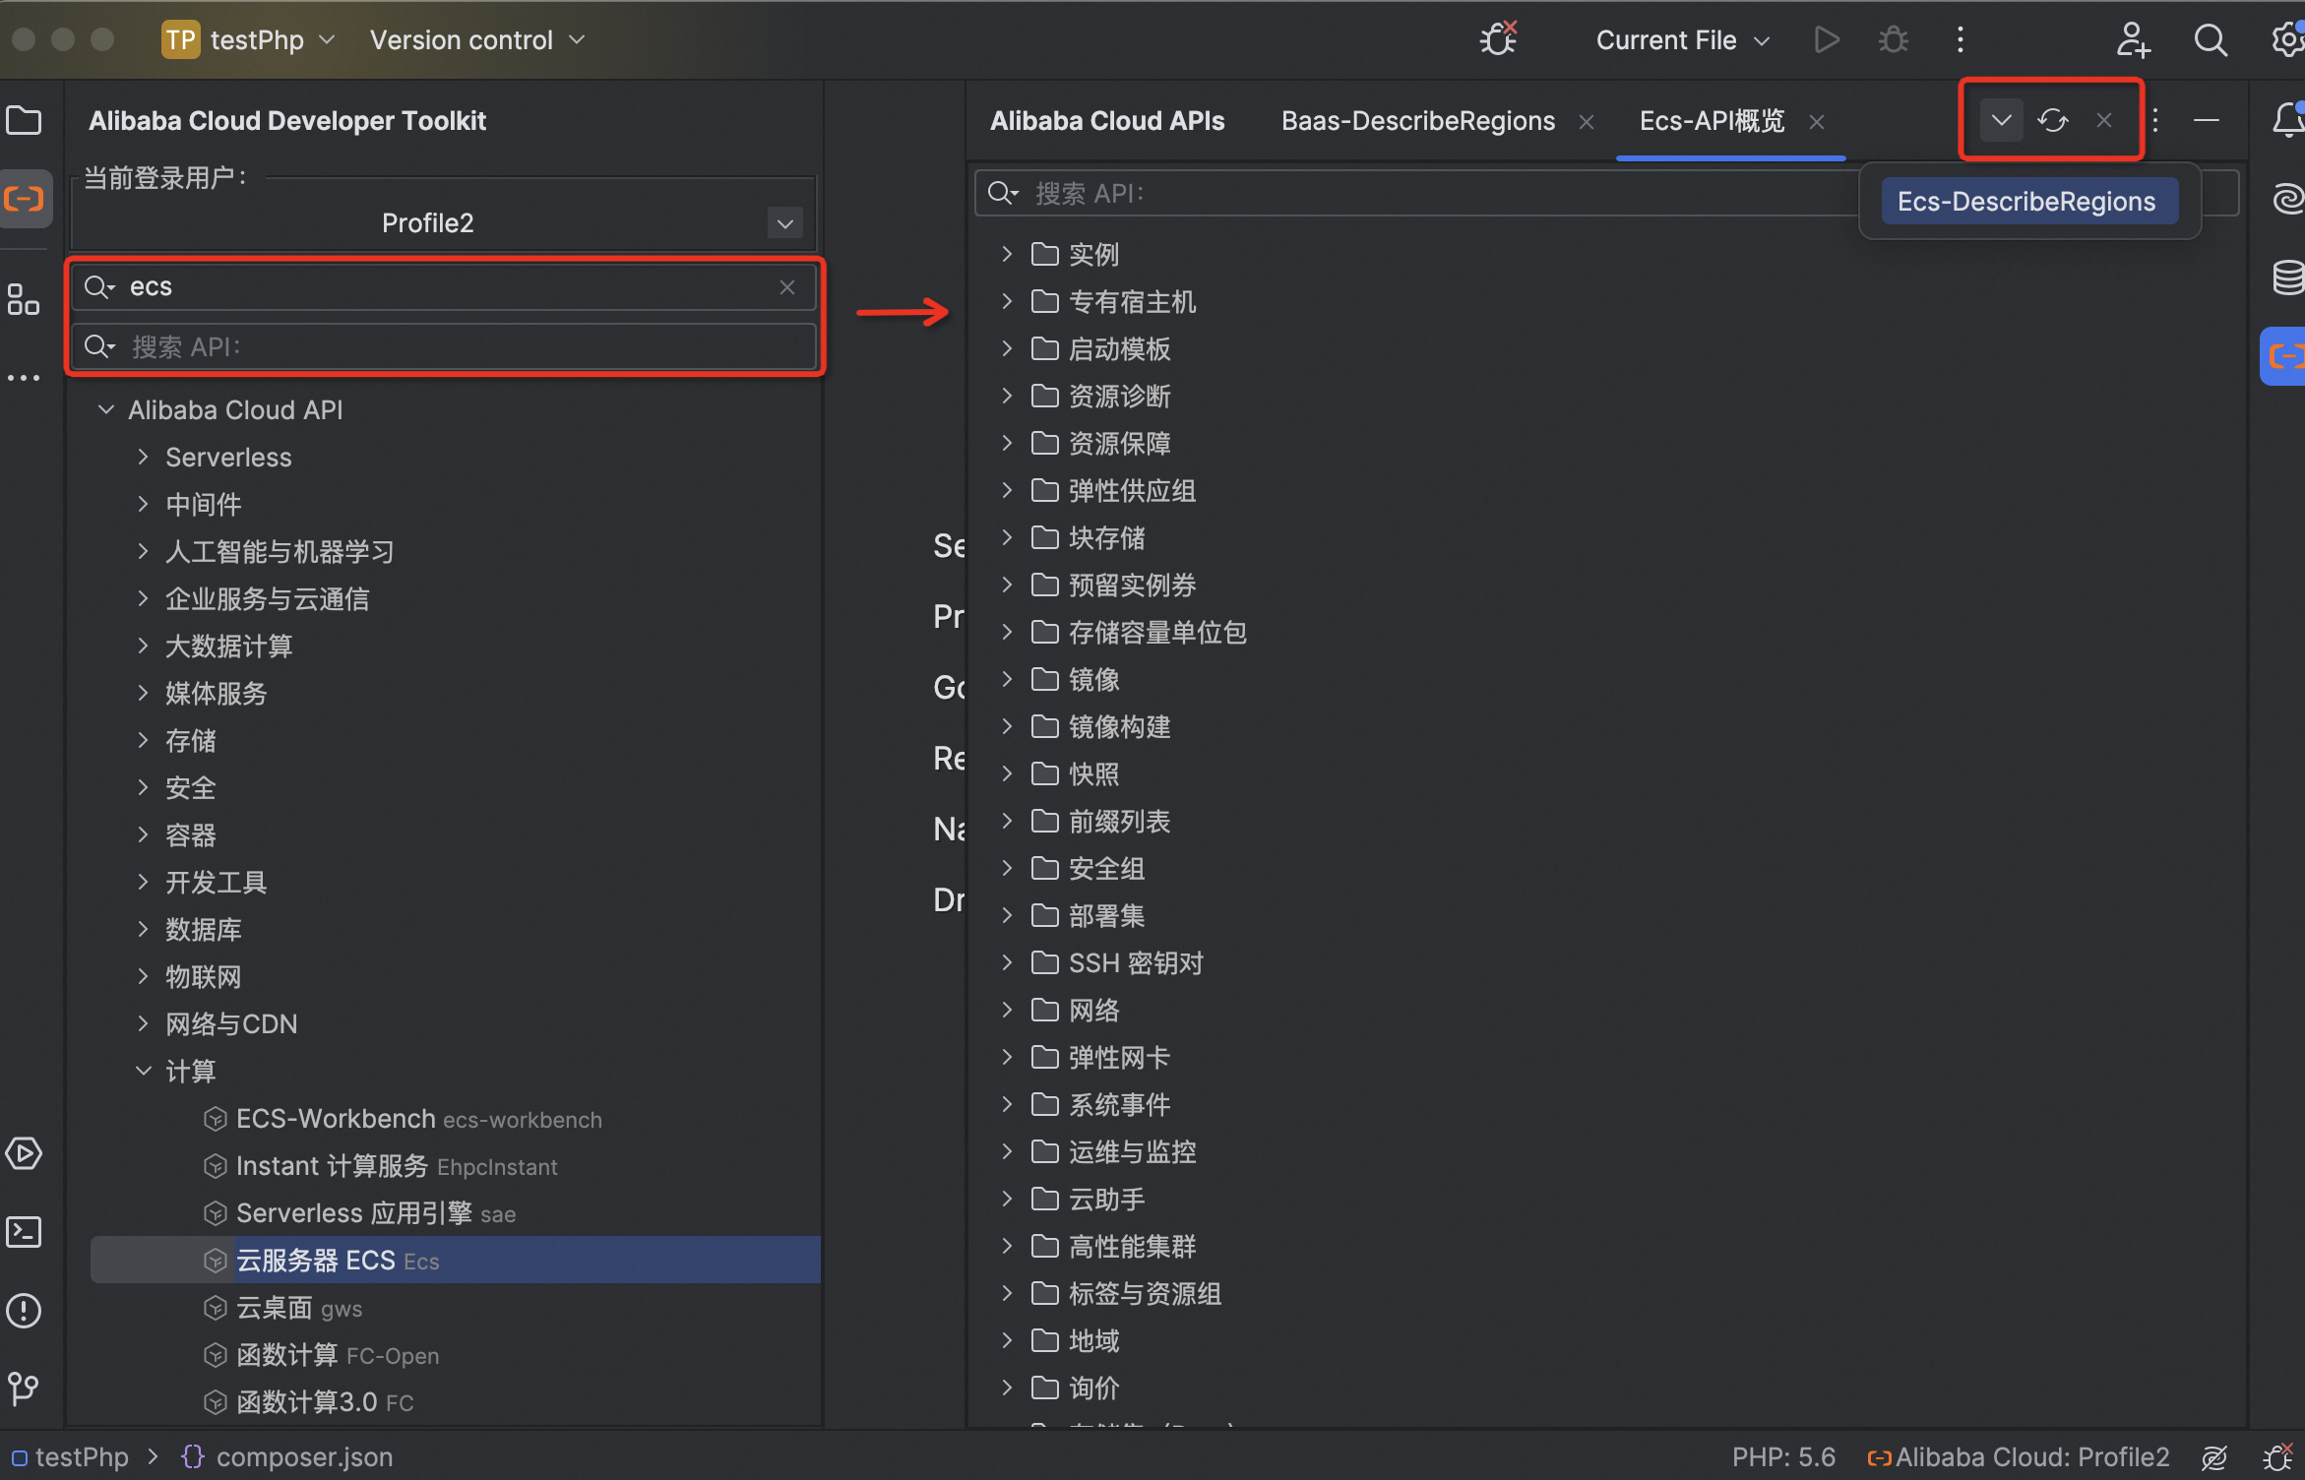Collapse the Alibaba Cloud API tree node

click(106, 409)
